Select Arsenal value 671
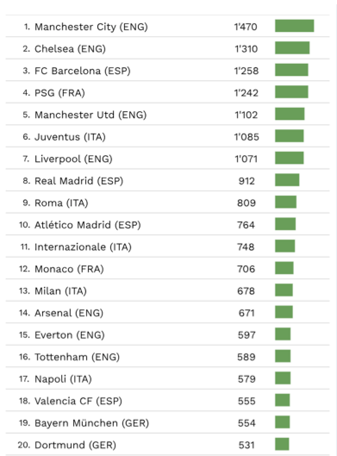This screenshot has height=456, width=337. click(x=247, y=313)
